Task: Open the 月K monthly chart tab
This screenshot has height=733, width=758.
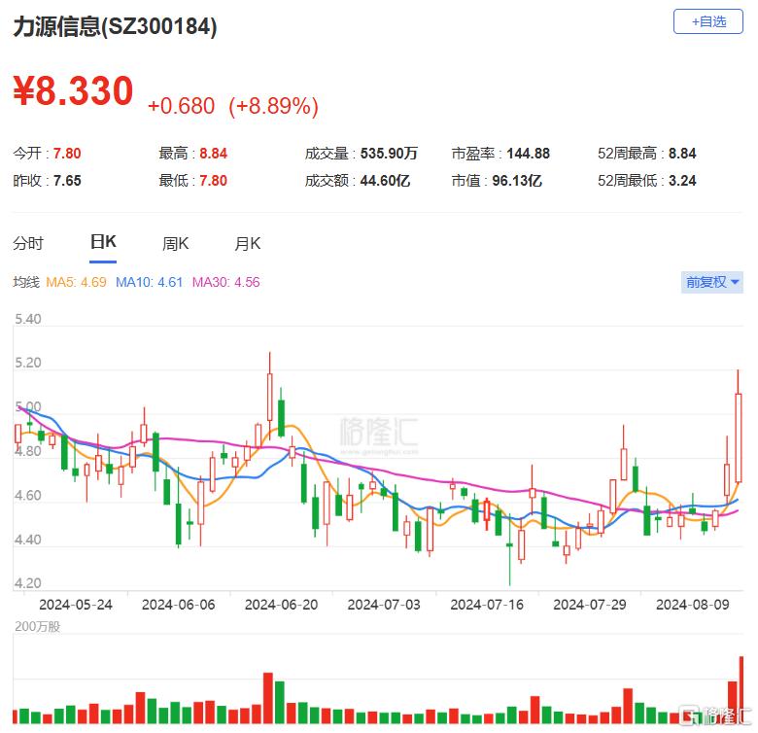Action: pyautogui.click(x=248, y=243)
